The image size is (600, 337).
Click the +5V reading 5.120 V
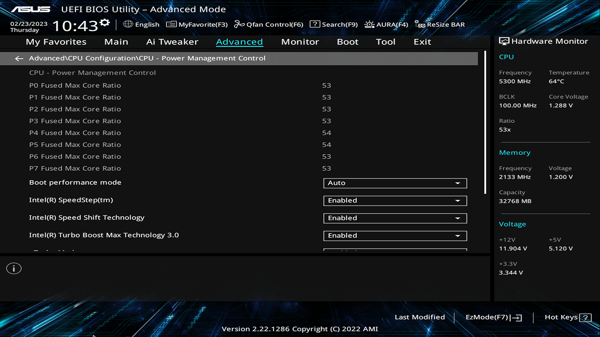[561, 248]
